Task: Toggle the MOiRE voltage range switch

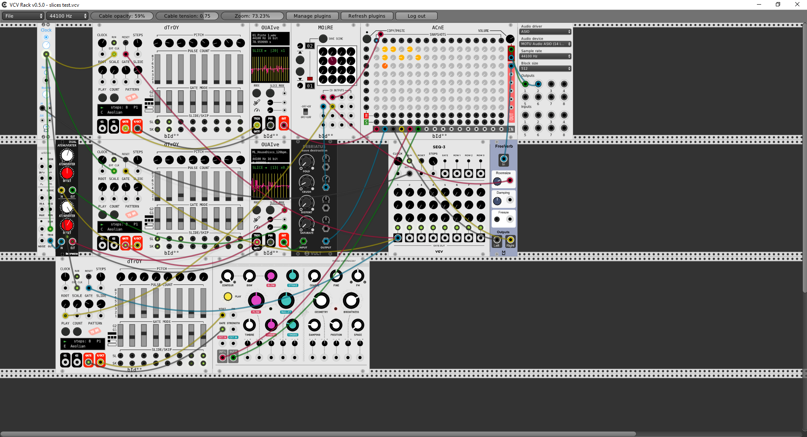Action: click(305, 112)
